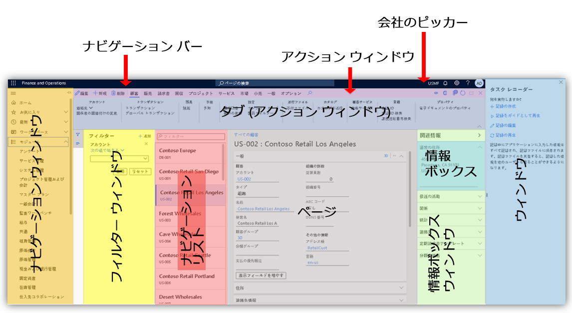The width and height of the screenshot is (572, 313).
Task: Open the settings gear icon
Action: 456,83
